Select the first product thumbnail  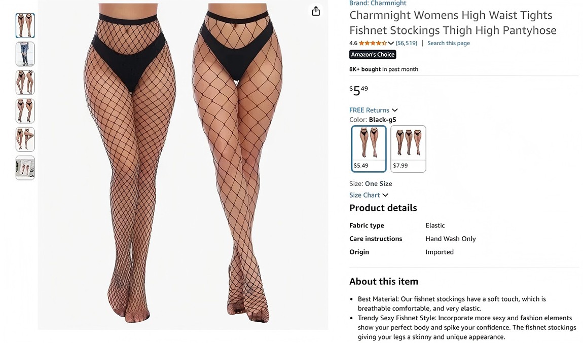tap(25, 26)
